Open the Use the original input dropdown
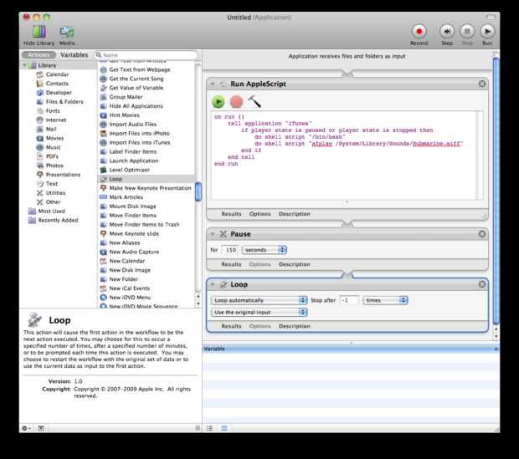The height and width of the screenshot is (459, 519). (x=259, y=312)
